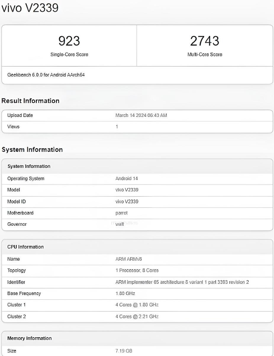Click the Model ID row label

pyautogui.click(x=17, y=202)
